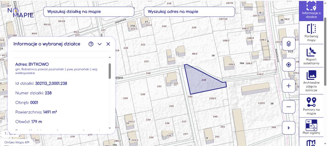Open help question mark in info panel
This screenshot has height=146, width=327.
[91, 44]
